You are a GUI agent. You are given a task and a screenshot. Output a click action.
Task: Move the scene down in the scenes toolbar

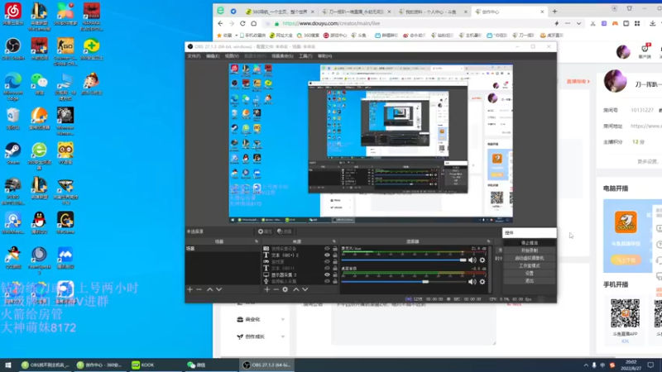(218, 289)
